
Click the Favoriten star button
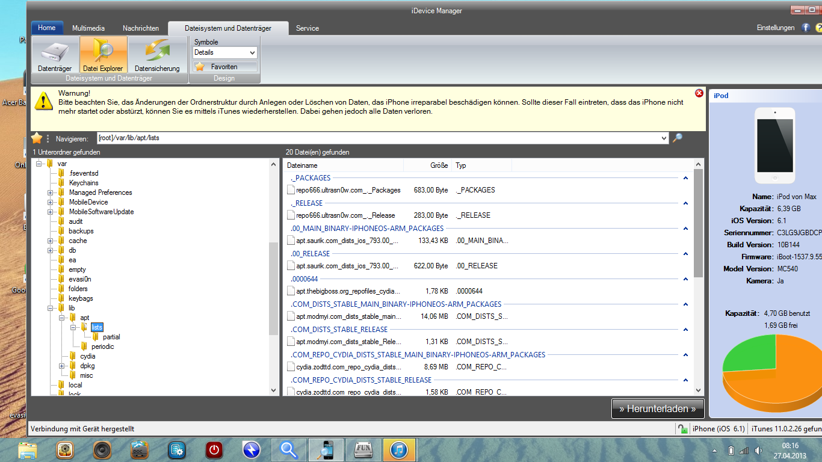[224, 67]
